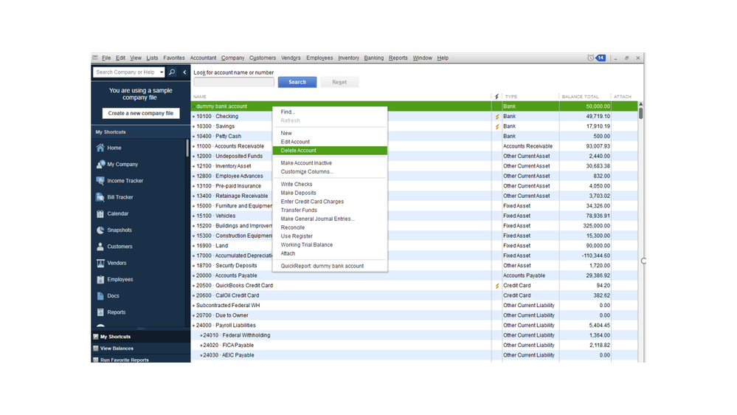Click the 325,000.00 balance value
737x415 pixels.
pyautogui.click(x=597, y=226)
